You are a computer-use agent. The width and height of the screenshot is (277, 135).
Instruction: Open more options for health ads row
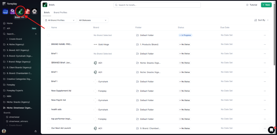(265, 109)
